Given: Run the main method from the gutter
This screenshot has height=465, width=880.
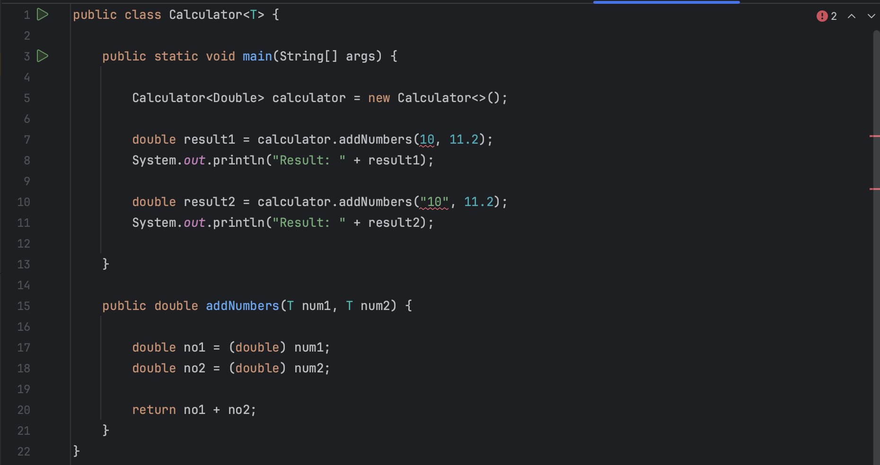Looking at the screenshot, I should [x=42, y=56].
